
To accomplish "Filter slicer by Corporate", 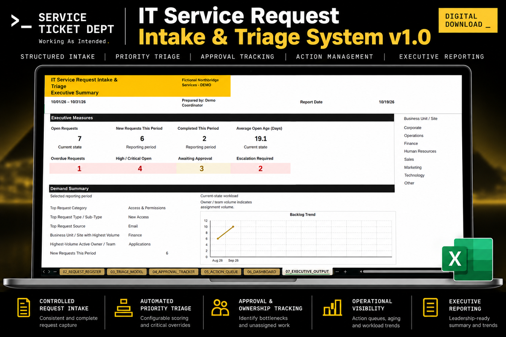I will coord(413,128).
